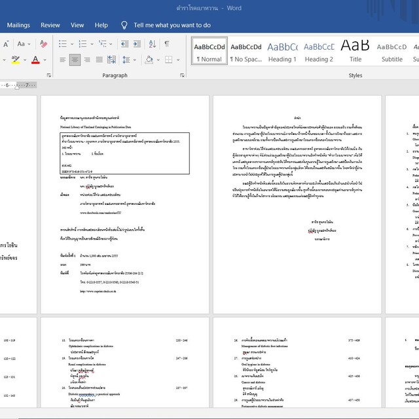
Task: Click the Tell me what you want to do box
Action: tap(172, 25)
